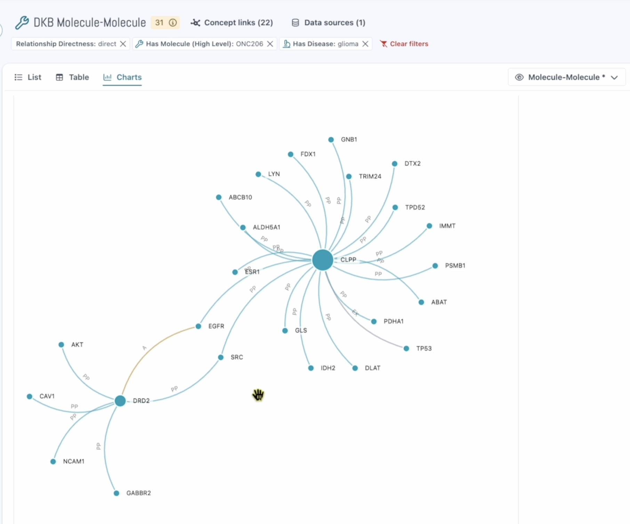Click the PSMB1 node

435,266
